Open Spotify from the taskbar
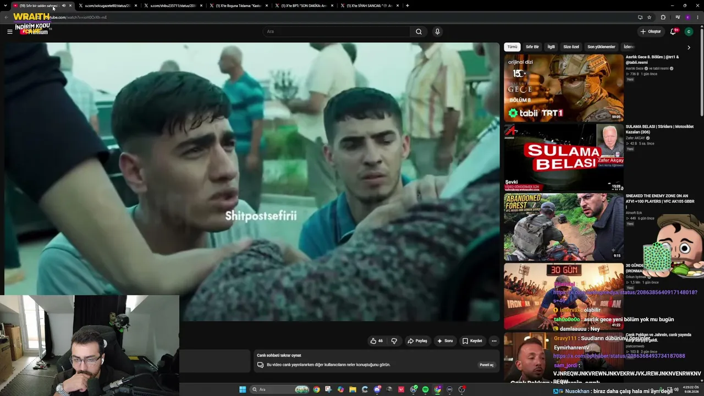 [x=425, y=389]
